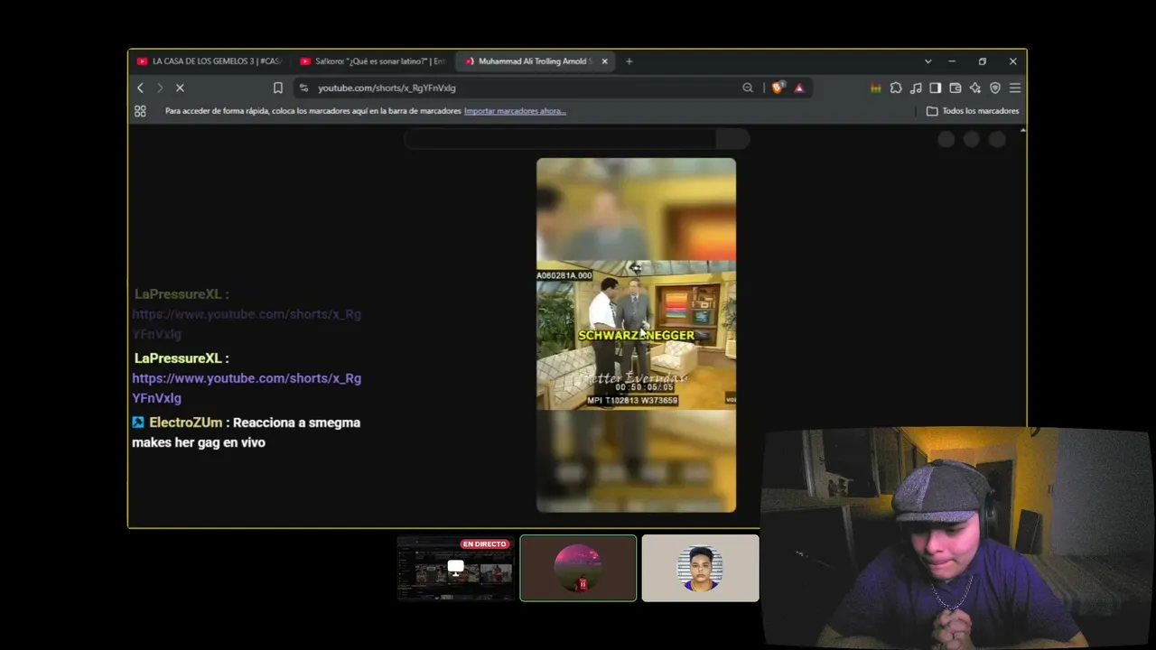Open the apps grid in bookmarks bar

pyautogui.click(x=140, y=111)
